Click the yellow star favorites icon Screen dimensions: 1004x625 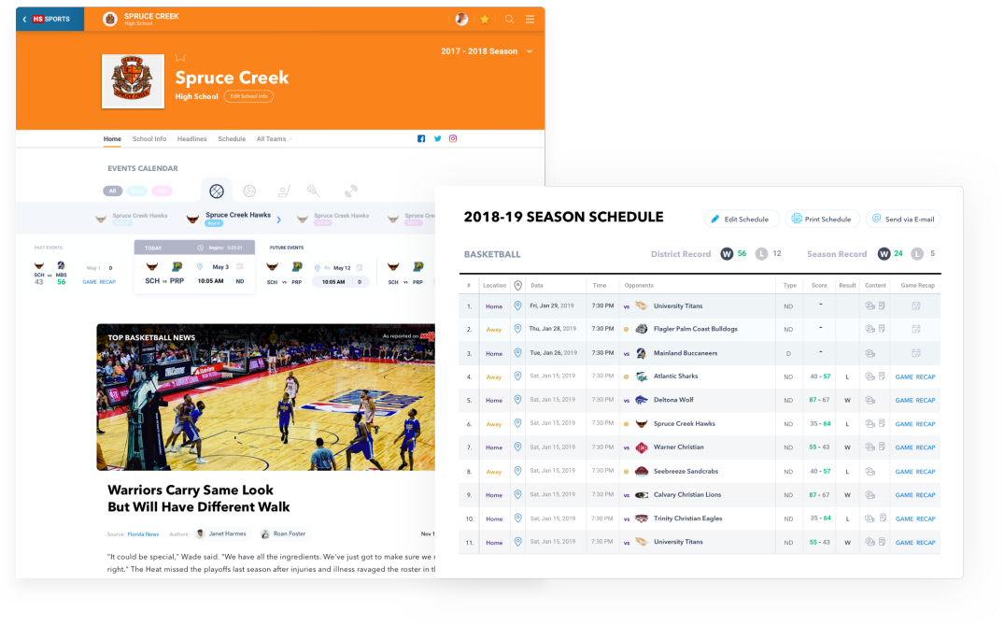coord(484,19)
